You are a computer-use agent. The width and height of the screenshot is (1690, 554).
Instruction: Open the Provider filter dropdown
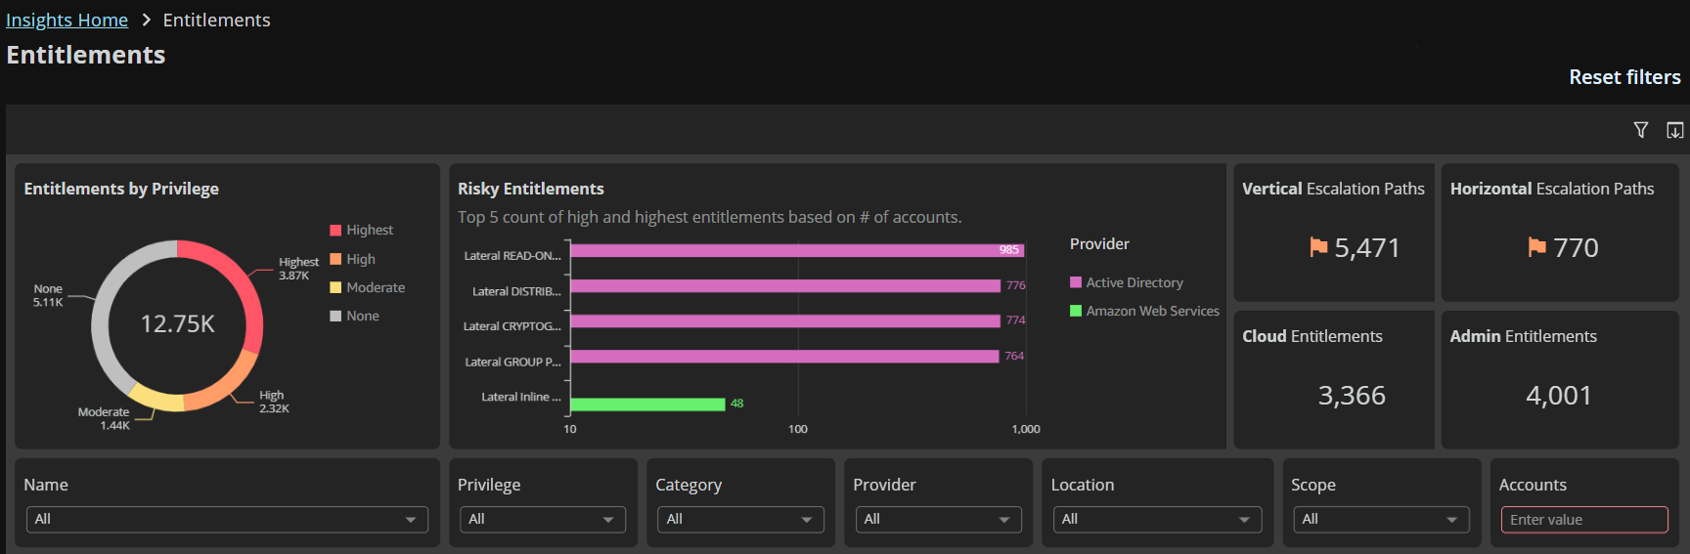(938, 519)
